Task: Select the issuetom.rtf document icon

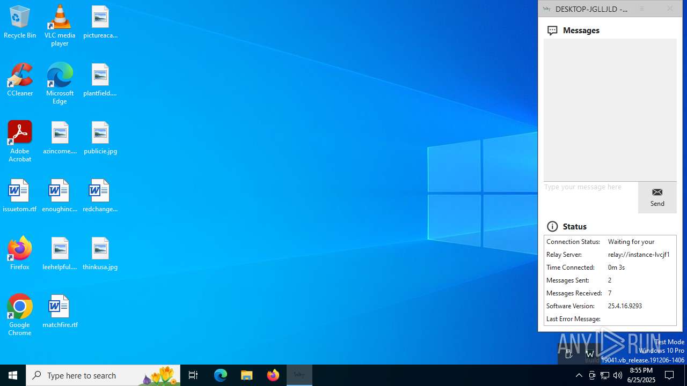Action: coord(20,196)
